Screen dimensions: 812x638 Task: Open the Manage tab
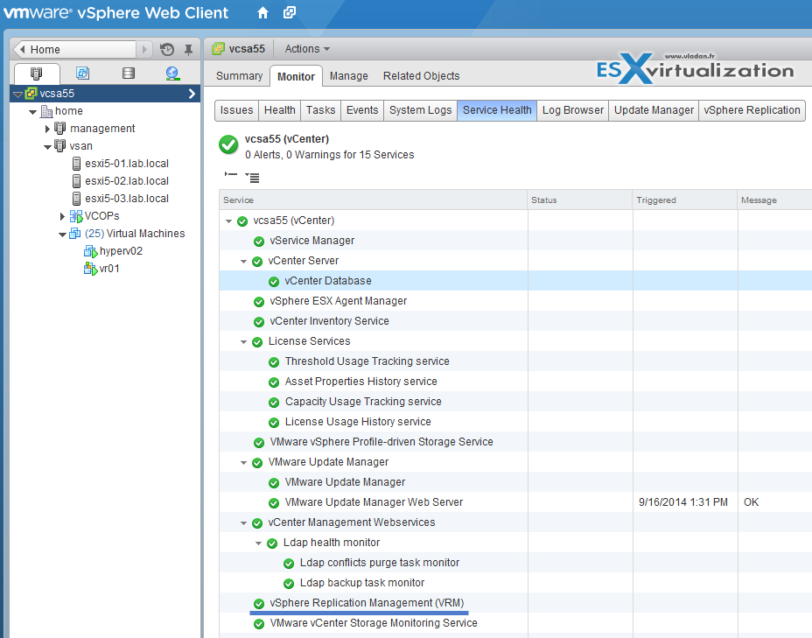349,76
